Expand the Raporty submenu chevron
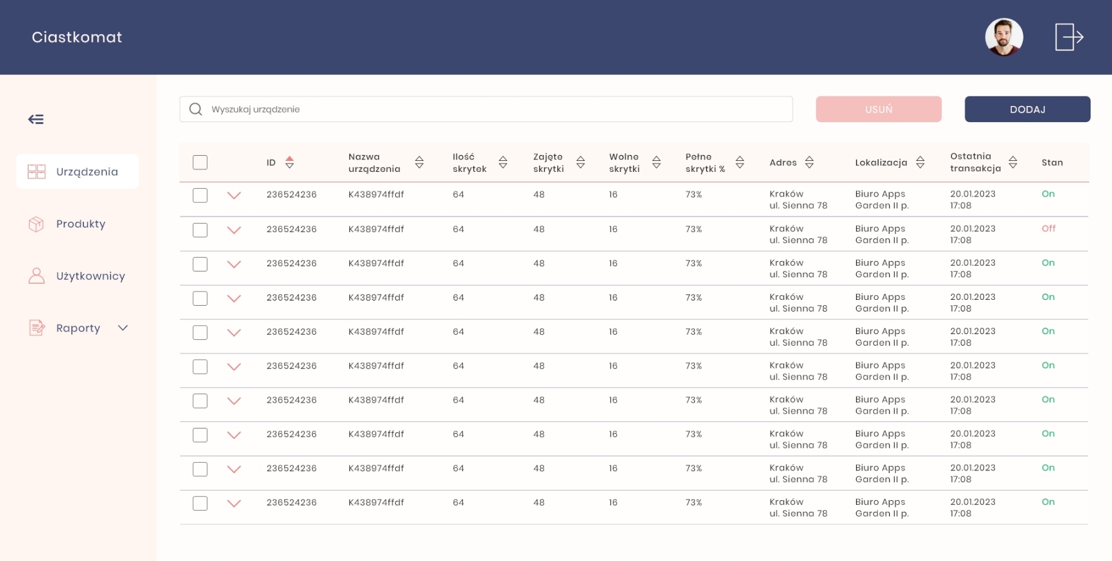 [123, 328]
